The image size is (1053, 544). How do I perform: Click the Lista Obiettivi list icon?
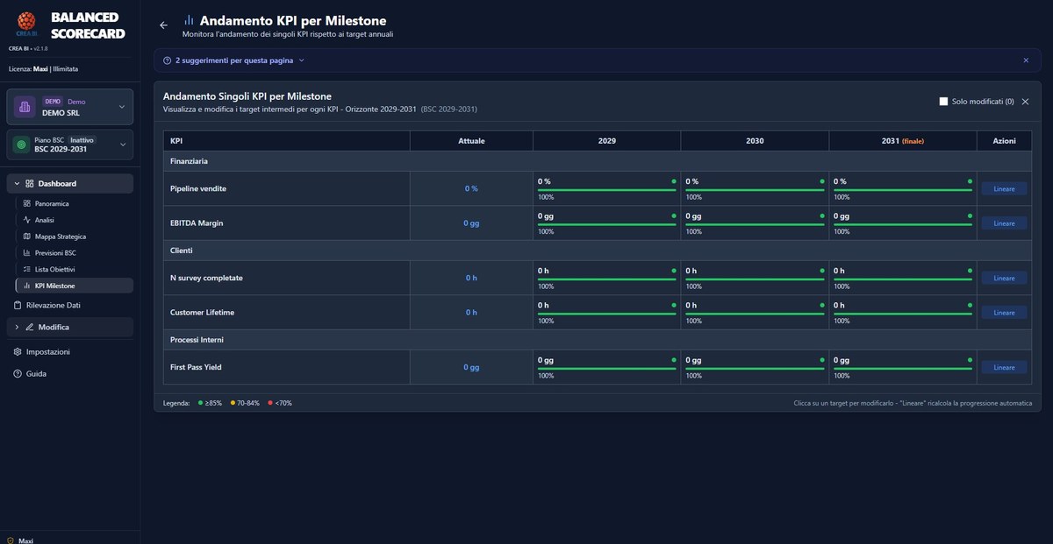click(x=26, y=270)
